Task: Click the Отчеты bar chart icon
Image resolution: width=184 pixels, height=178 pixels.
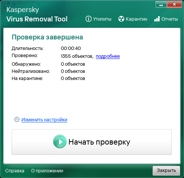Action: (x=157, y=19)
